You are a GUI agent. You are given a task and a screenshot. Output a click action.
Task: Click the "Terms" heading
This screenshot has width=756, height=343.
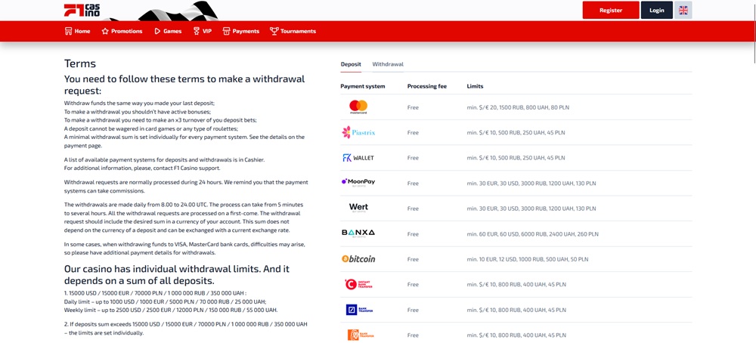80,63
